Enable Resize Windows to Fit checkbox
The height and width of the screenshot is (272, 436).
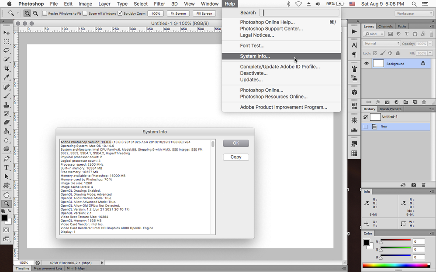tap(45, 14)
